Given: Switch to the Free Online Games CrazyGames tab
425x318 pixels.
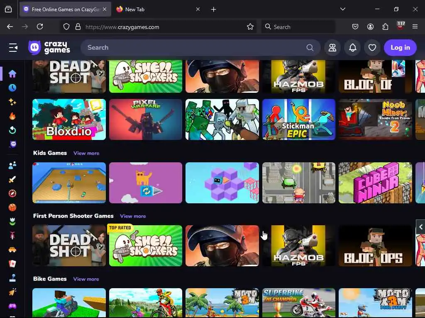Looking at the screenshot, I should click(x=65, y=10).
